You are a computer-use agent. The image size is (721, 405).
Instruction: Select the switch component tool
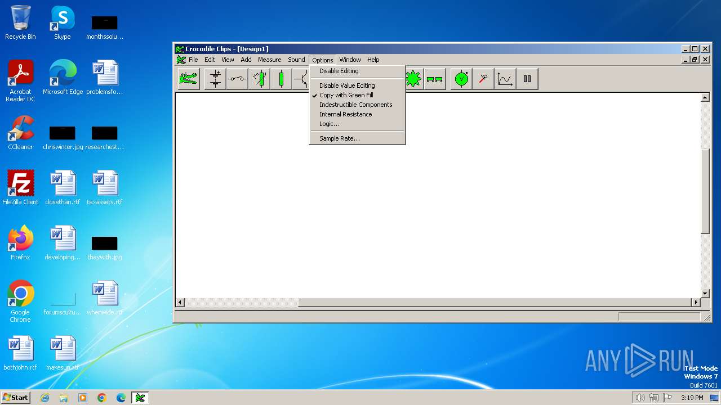[237, 79]
